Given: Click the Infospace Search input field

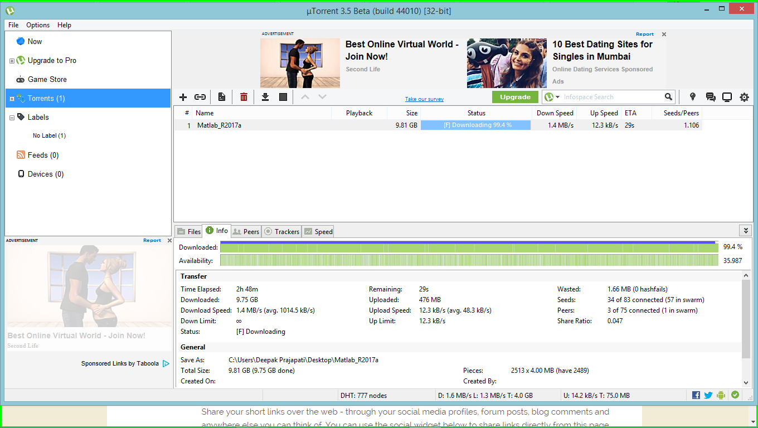Looking at the screenshot, I should click(x=613, y=97).
